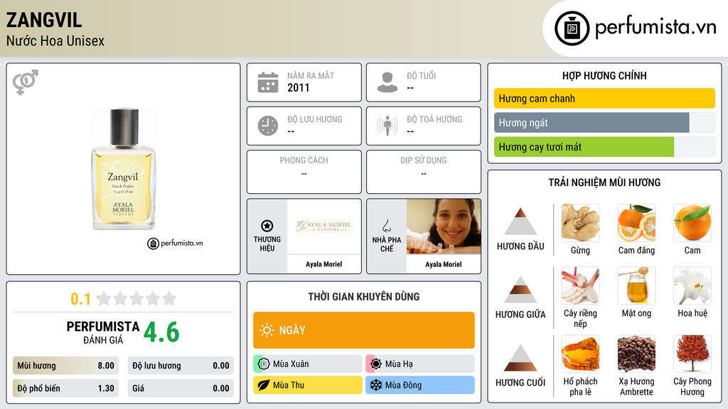Click the perfumista.vn site name

click(655, 28)
